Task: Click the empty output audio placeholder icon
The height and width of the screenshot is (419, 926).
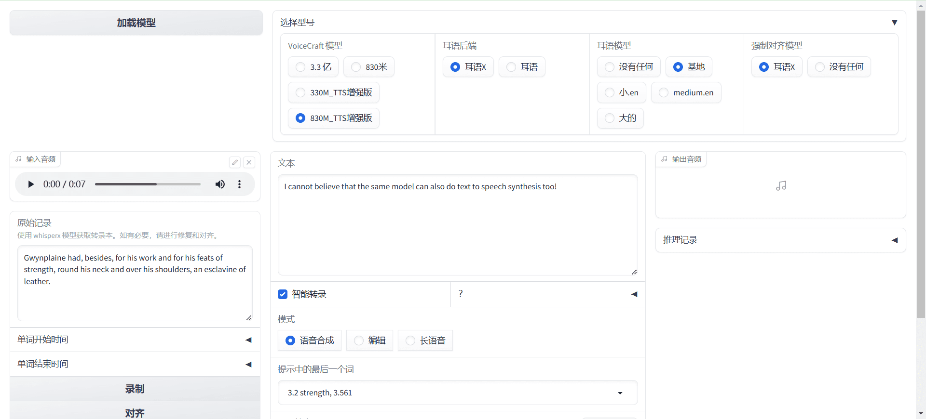Action: (781, 186)
